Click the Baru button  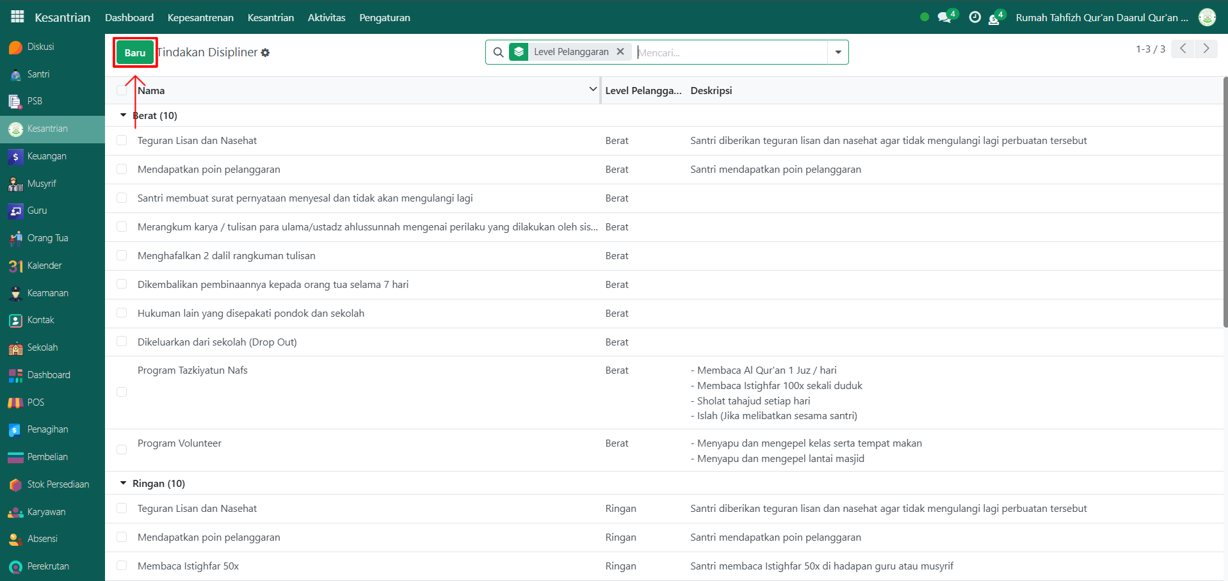135,52
